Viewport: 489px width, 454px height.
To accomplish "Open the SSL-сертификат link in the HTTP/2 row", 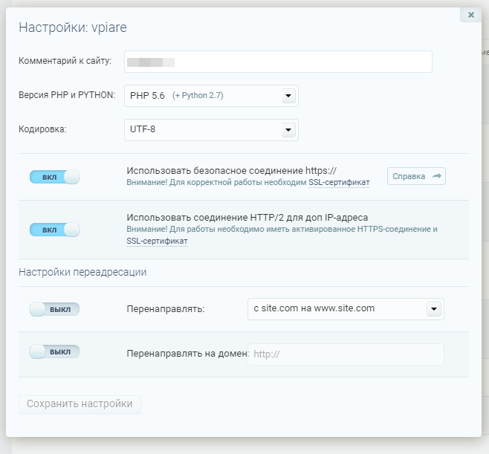I will pyautogui.click(x=157, y=241).
